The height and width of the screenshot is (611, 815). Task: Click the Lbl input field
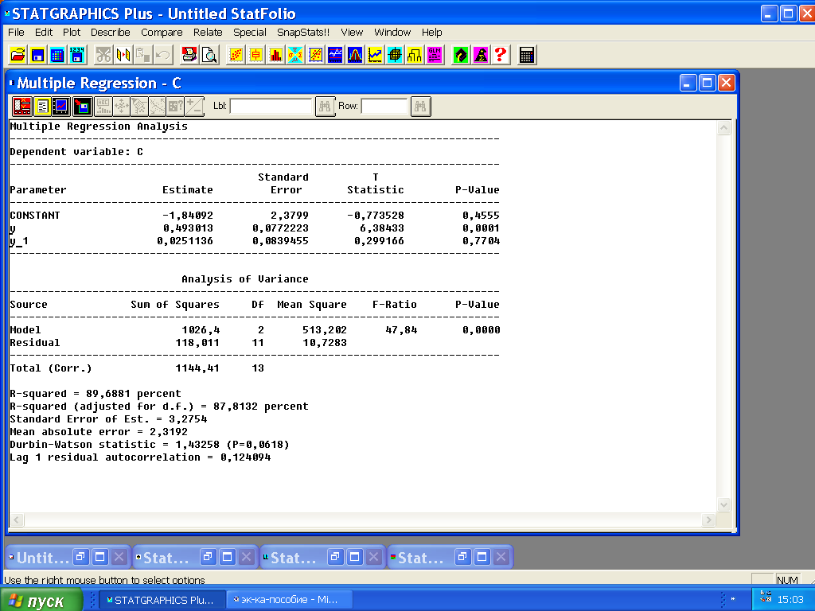(271, 106)
